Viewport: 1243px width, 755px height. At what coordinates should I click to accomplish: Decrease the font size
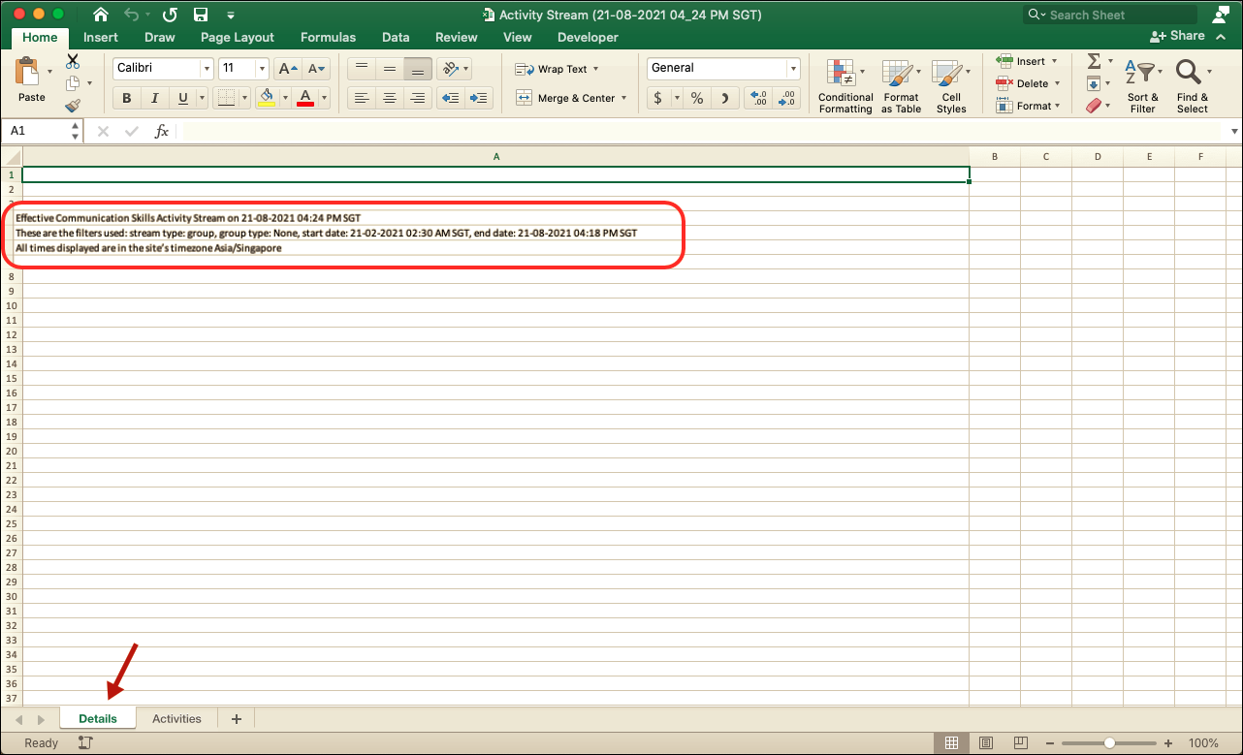pos(317,69)
